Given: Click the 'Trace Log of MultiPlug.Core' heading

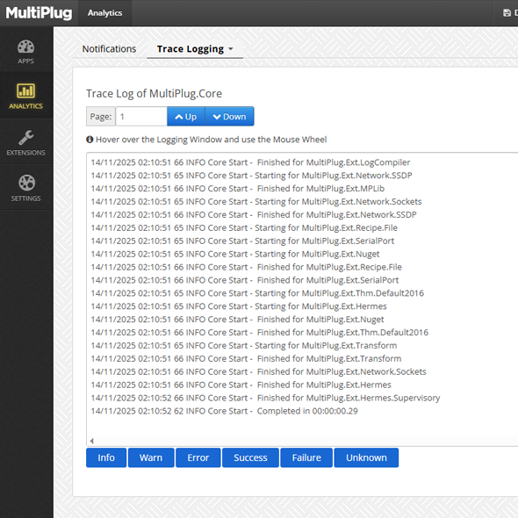Looking at the screenshot, I should click(x=154, y=93).
